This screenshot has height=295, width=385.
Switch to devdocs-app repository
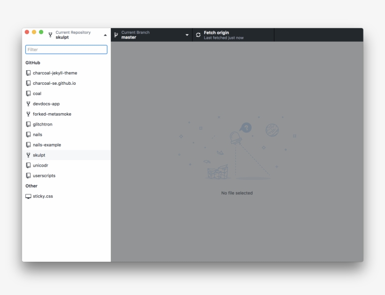(66, 104)
